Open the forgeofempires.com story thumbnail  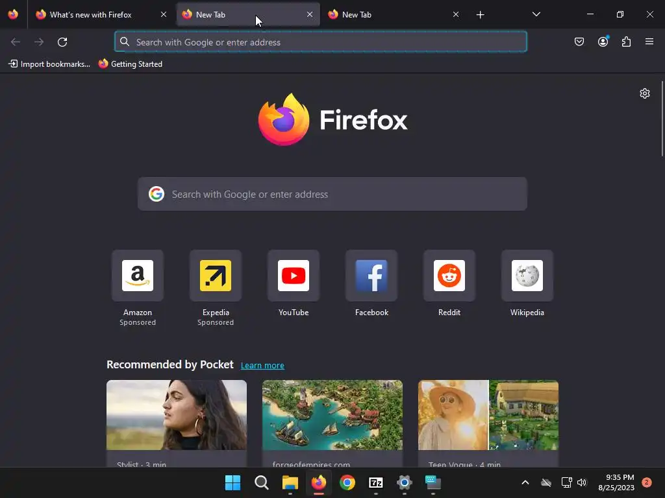click(332, 415)
